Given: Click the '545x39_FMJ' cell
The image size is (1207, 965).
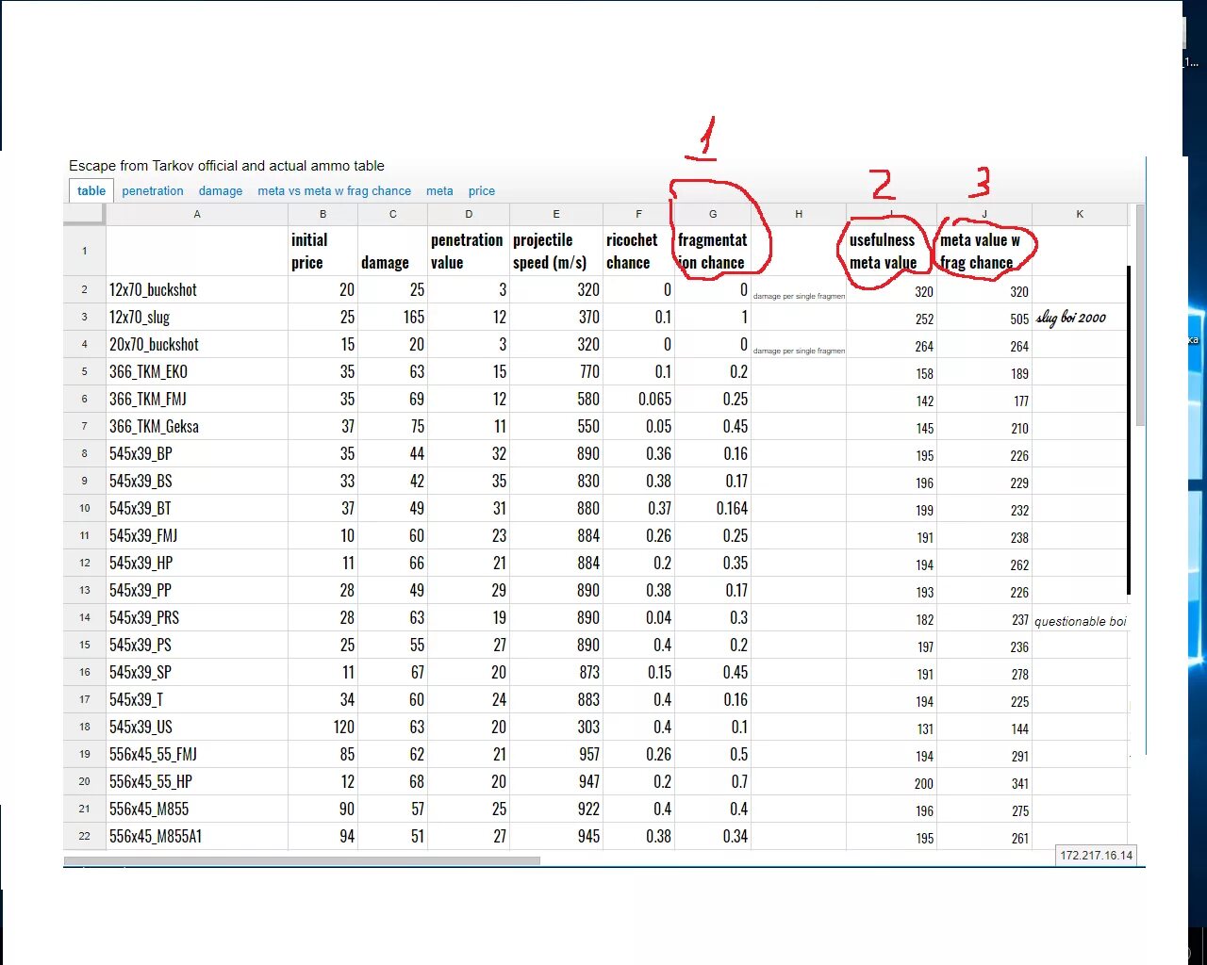Looking at the screenshot, I should tap(197, 535).
